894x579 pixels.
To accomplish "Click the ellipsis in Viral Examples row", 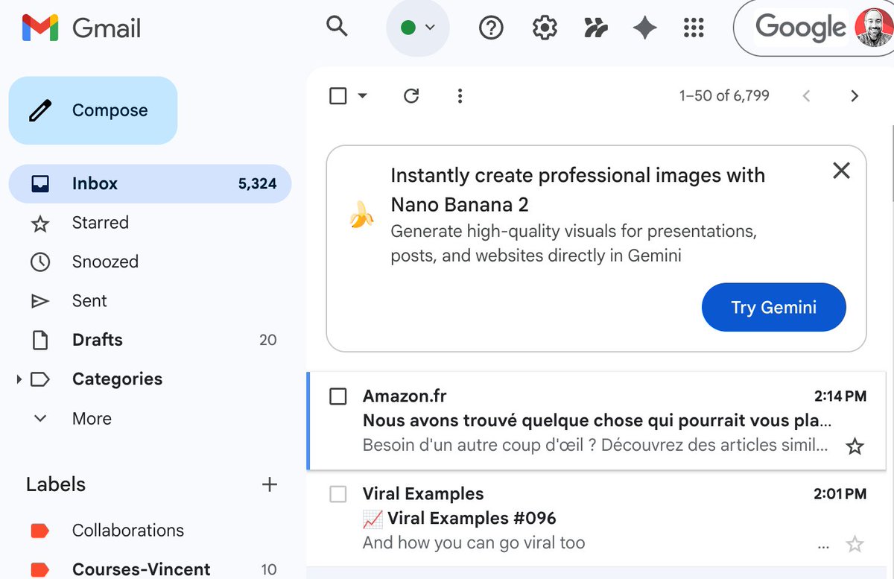I will tap(823, 545).
